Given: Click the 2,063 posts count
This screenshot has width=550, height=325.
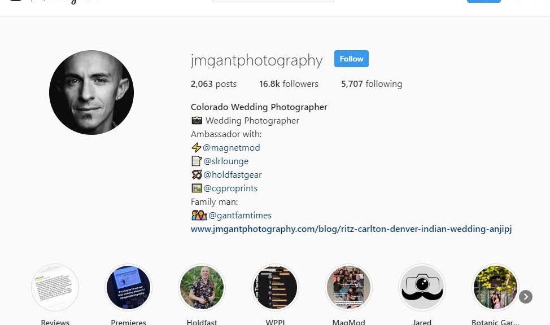Looking at the screenshot, I should point(213,84).
